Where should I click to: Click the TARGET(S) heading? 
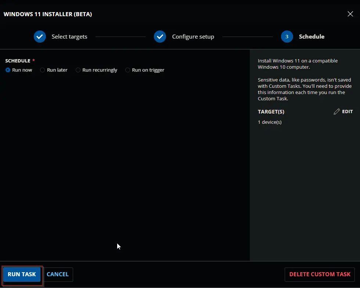pos(271,112)
